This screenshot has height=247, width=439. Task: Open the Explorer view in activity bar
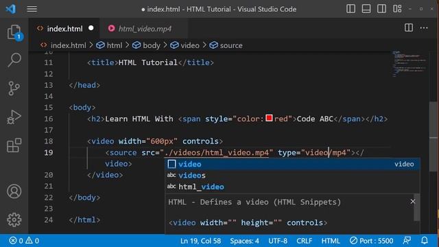pyautogui.click(x=14, y=32)
